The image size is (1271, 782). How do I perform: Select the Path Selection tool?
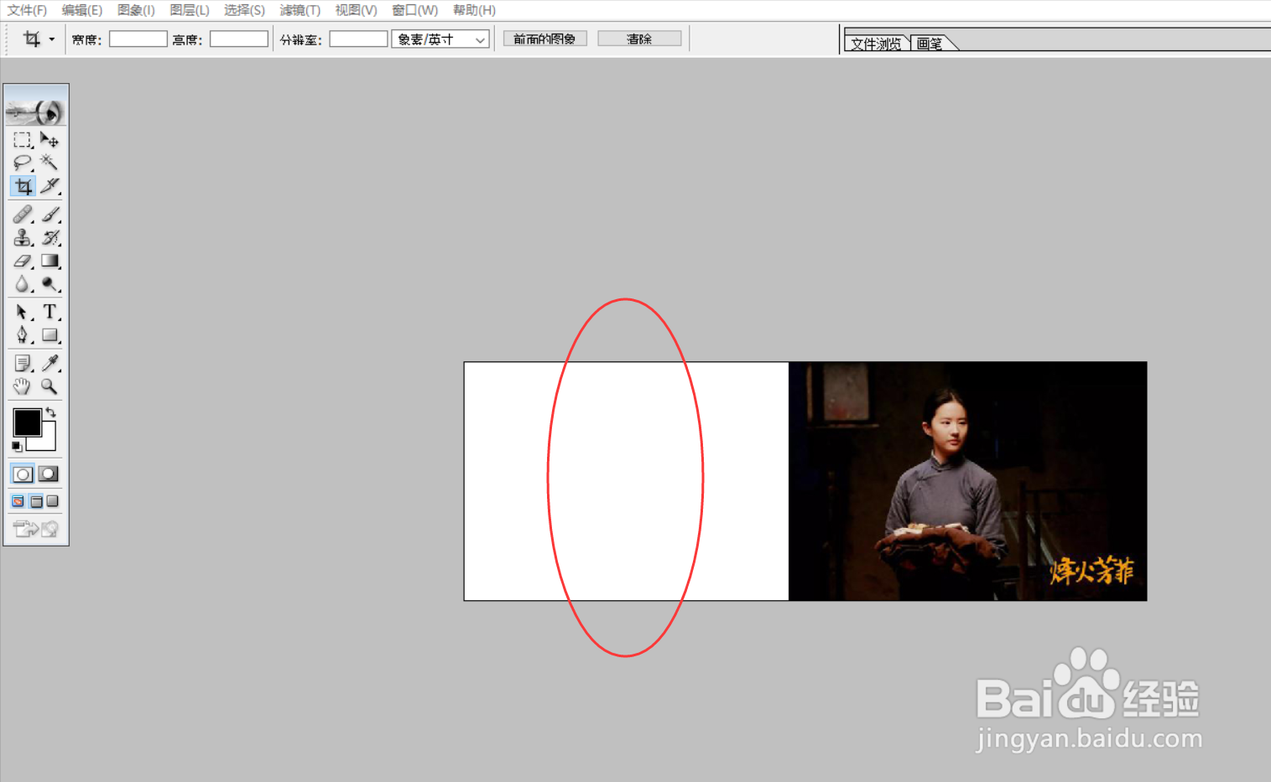coord(23,312)
